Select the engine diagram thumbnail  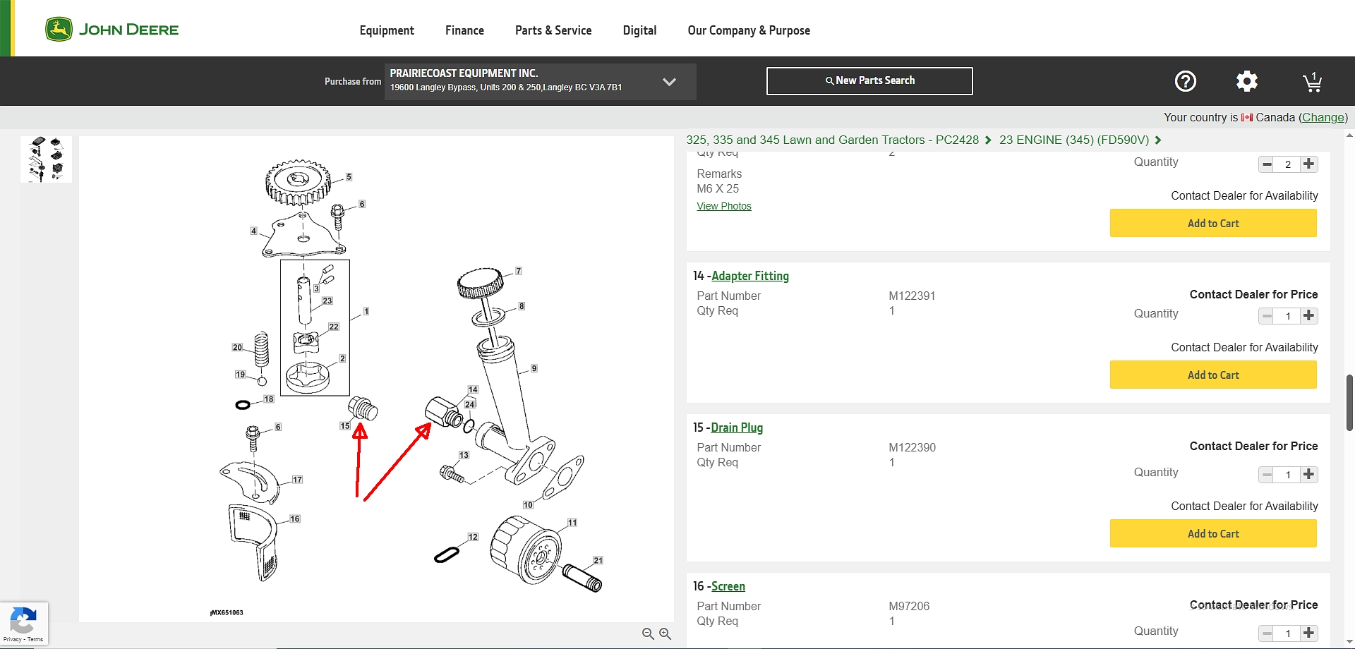coord(47,159)
